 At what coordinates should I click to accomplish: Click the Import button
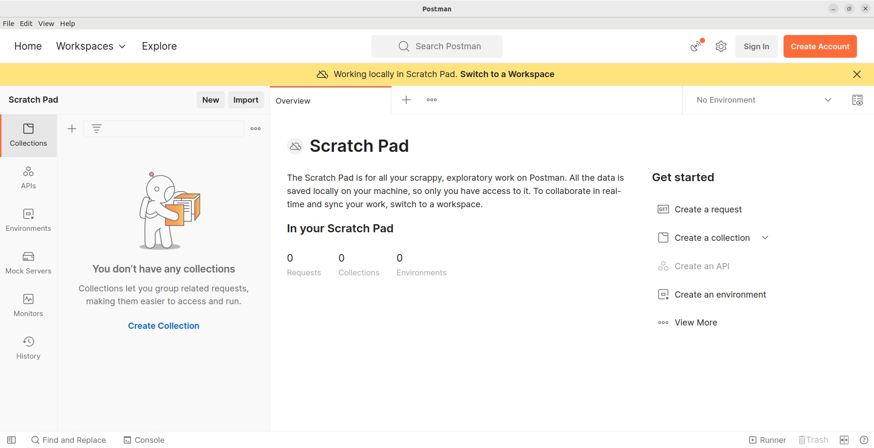[246, 100]
